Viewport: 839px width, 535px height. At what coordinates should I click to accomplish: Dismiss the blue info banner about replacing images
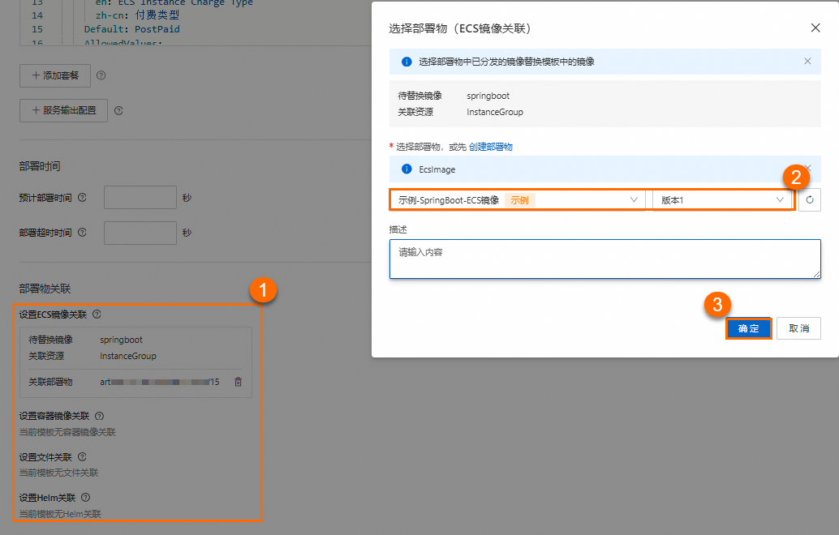pos(807,62)
